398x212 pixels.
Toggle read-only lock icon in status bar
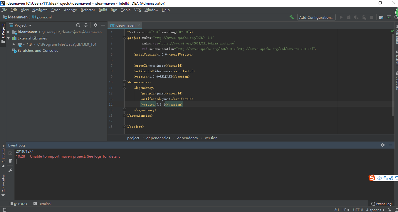389,210
